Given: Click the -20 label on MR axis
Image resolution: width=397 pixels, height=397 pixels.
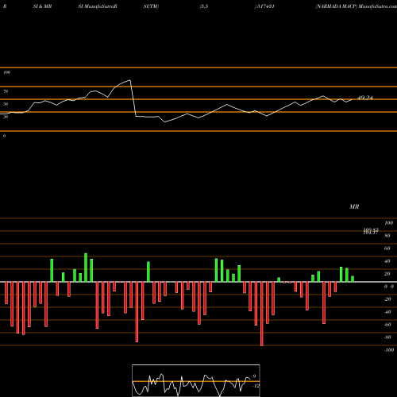Looking at the screenshot, I should 387,299.
